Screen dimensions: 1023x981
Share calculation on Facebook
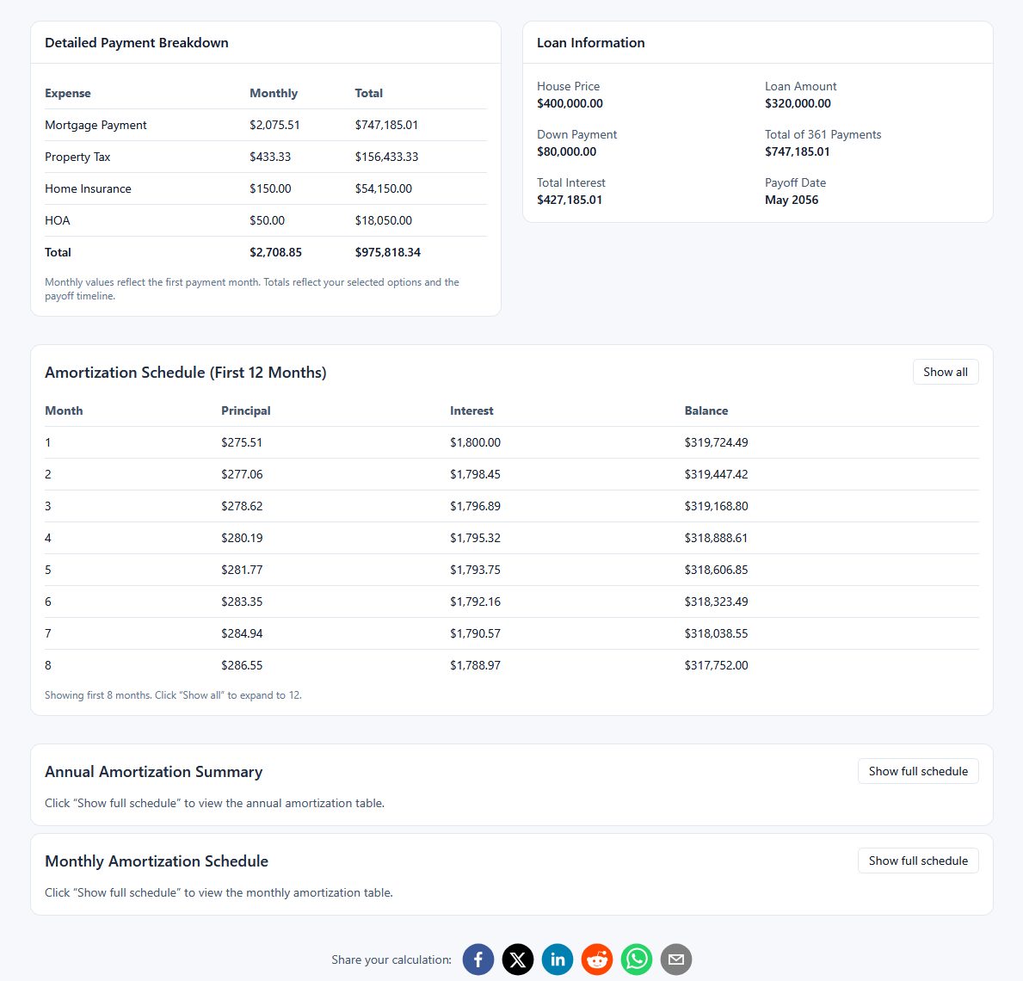(478, 959)
